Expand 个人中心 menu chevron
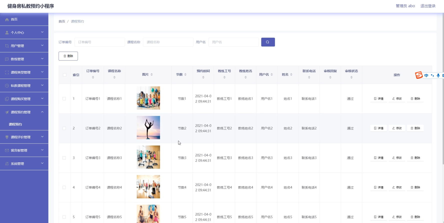The image size is (444, 223). [42, 32]
